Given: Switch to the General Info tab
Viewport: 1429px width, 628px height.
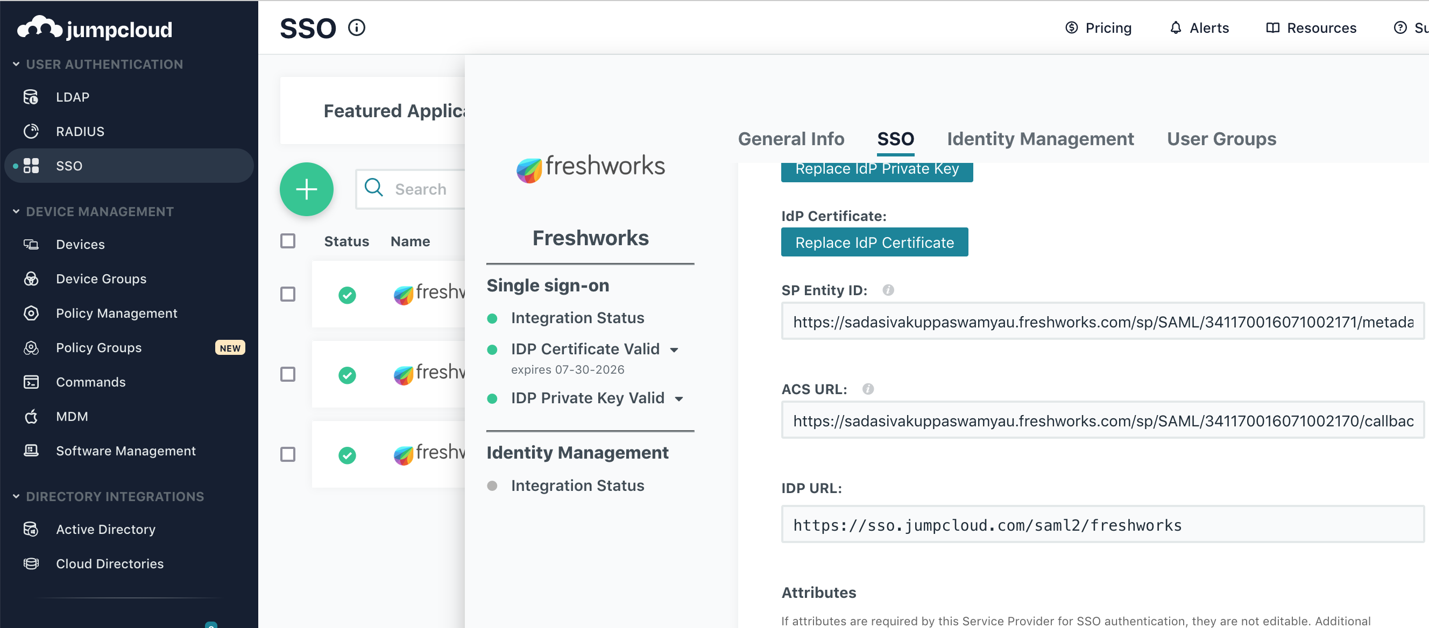Looking at the screenshot, I should tap(790, 139).
